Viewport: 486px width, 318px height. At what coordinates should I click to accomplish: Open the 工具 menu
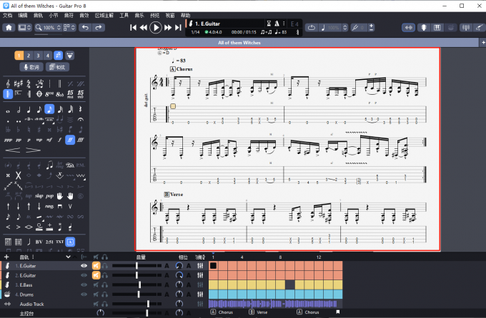tap(124, 15)
